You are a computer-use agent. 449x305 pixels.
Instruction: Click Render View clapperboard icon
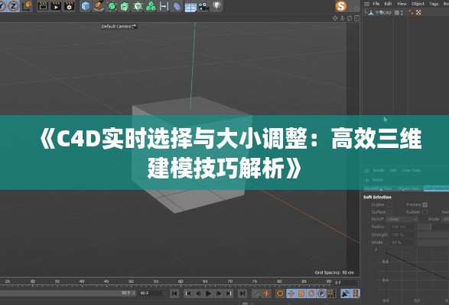43,6
